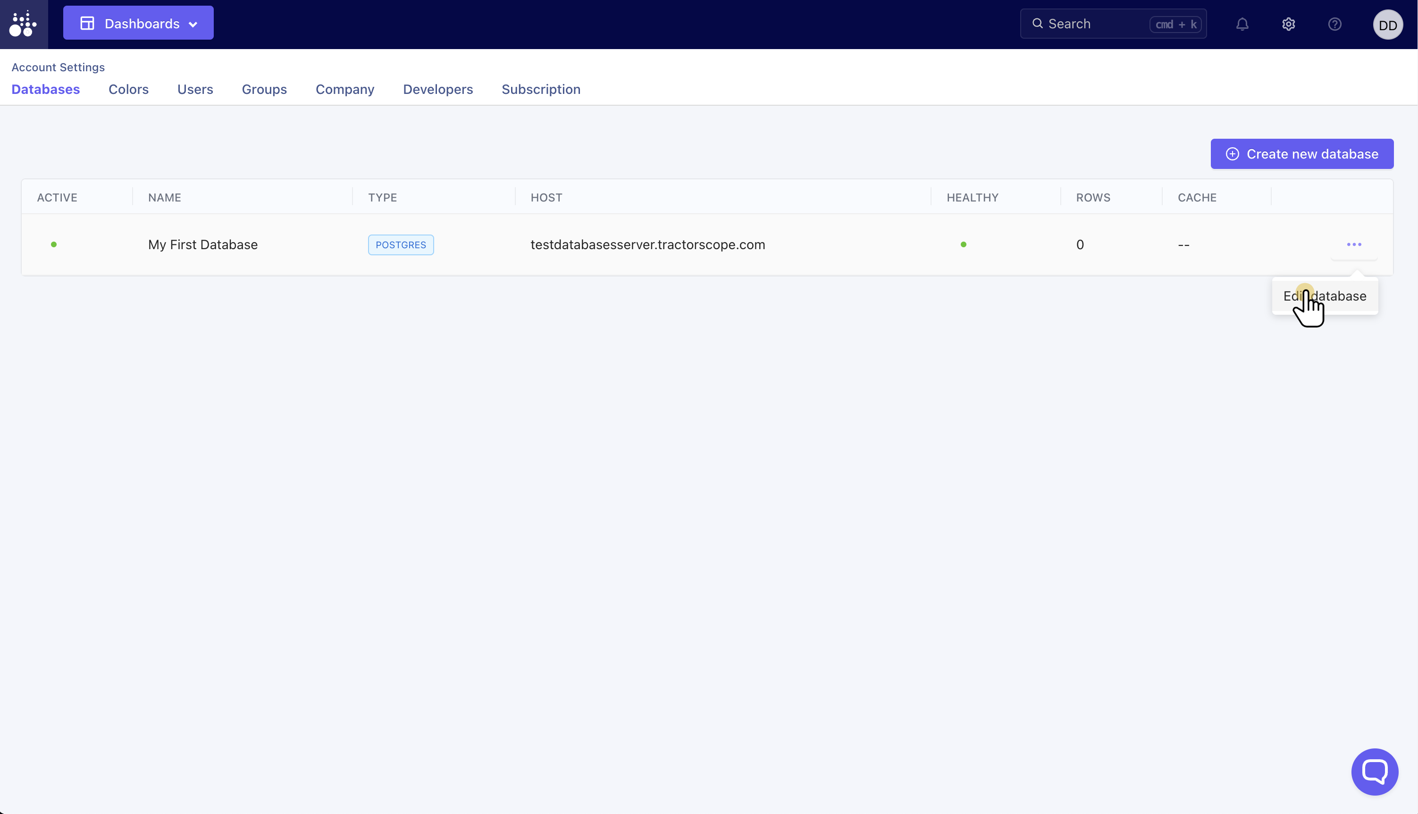Image resolution: width=1418 pixels, height=814 pixels.
Task: Click the My First Database name
Action: (202, 245)
